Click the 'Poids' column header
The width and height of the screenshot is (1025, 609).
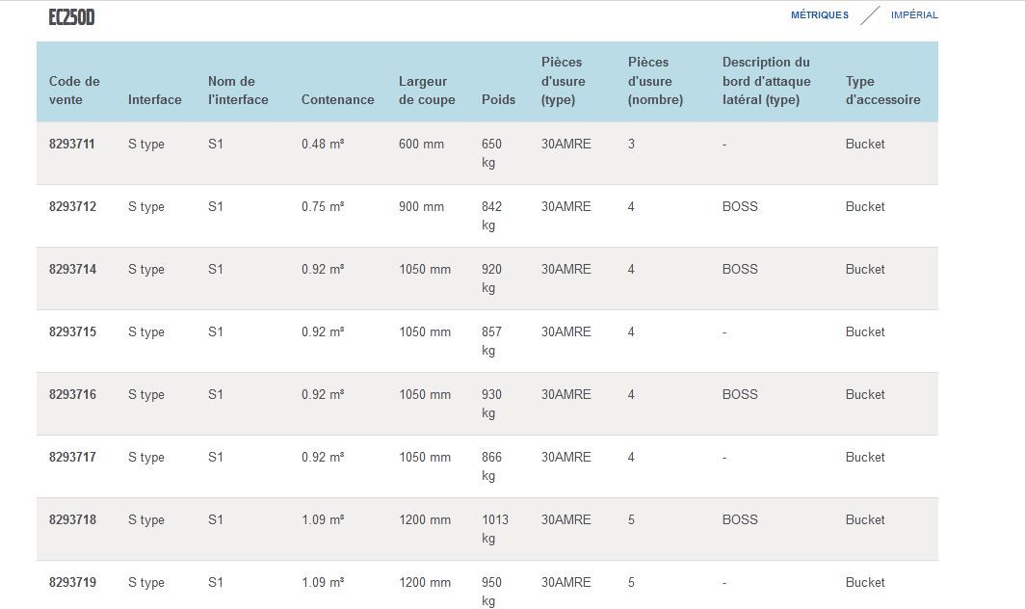point(498,99)
